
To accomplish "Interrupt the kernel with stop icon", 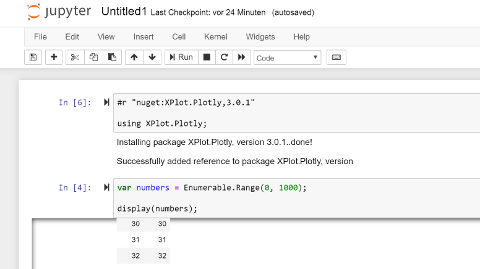I will tap(207, 57).
